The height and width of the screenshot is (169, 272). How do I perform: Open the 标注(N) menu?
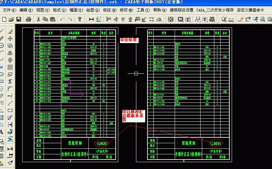click(x=110, y=10)
